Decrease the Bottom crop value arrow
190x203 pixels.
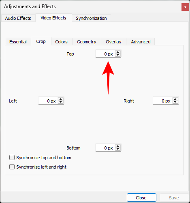point(118,149)
